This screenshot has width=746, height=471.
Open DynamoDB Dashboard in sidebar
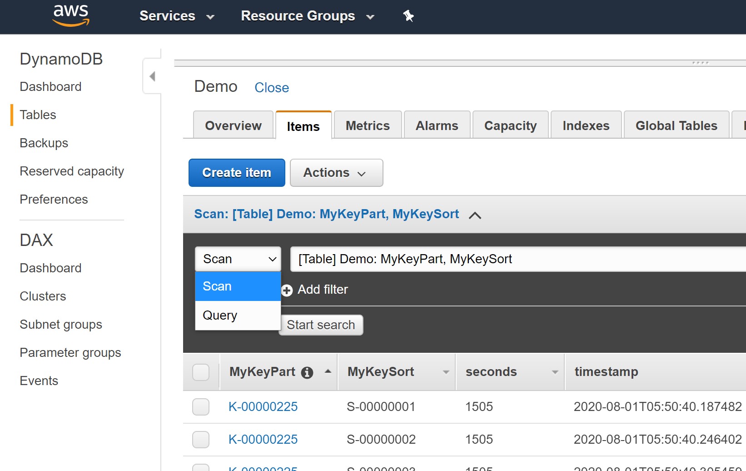(x=50, y=87)
